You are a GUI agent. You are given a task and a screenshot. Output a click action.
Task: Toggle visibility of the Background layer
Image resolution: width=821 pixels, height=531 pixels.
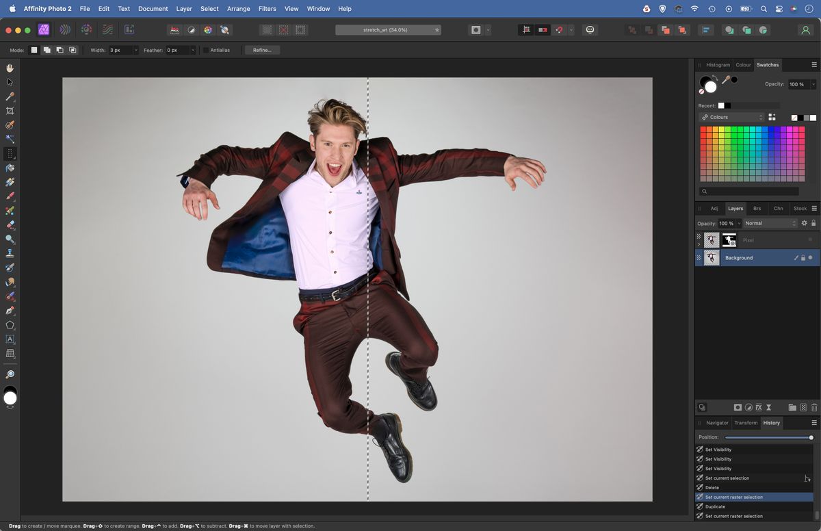(x=811, y=258)
